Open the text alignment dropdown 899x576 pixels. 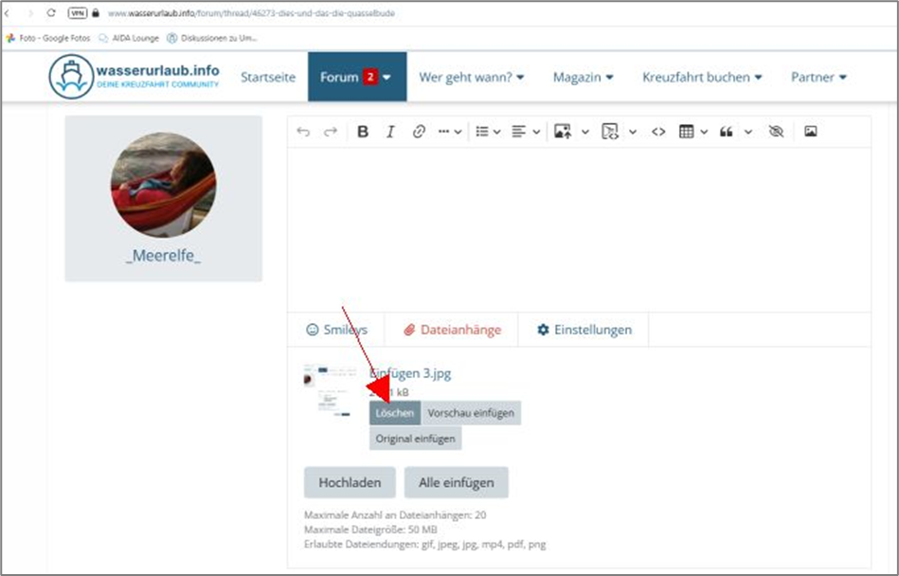coord(526,132)
